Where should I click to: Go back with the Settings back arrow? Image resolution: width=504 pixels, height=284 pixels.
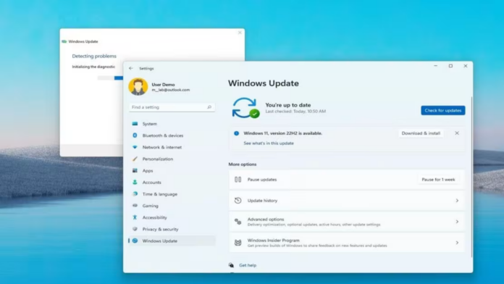131,68
